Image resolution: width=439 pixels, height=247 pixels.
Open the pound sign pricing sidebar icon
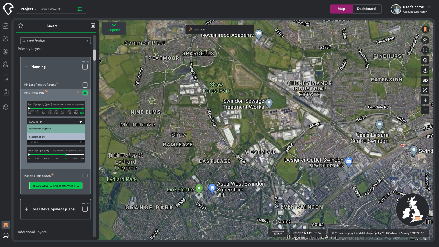[x=6, y=52]
